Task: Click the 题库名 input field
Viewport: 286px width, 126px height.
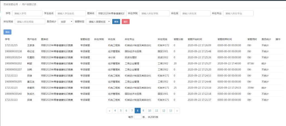Action: (111, 13)
